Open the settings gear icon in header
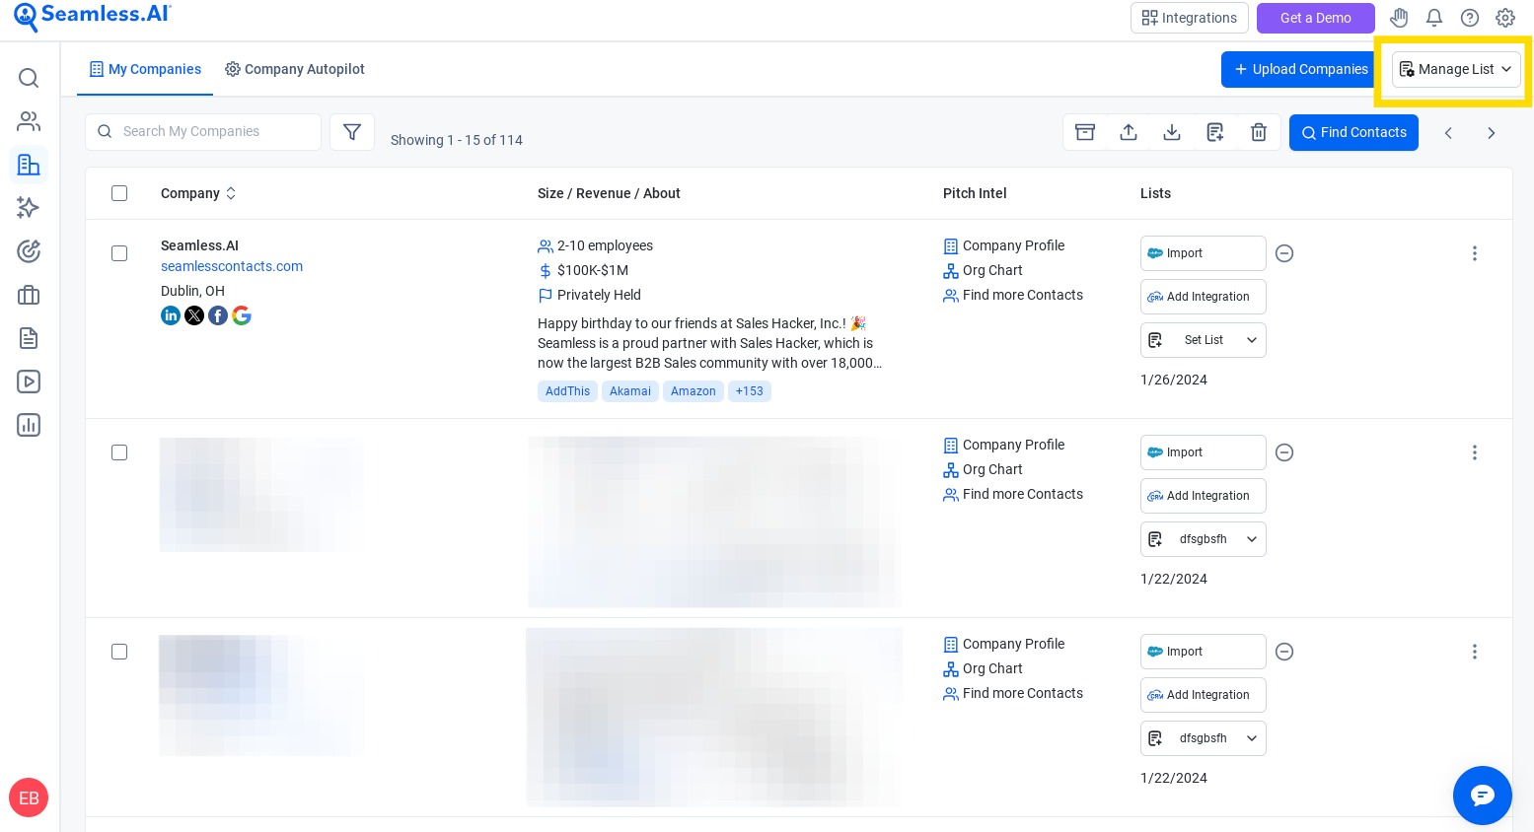The height and width of the screenshot is (832, 1534). coord(1505,18)
